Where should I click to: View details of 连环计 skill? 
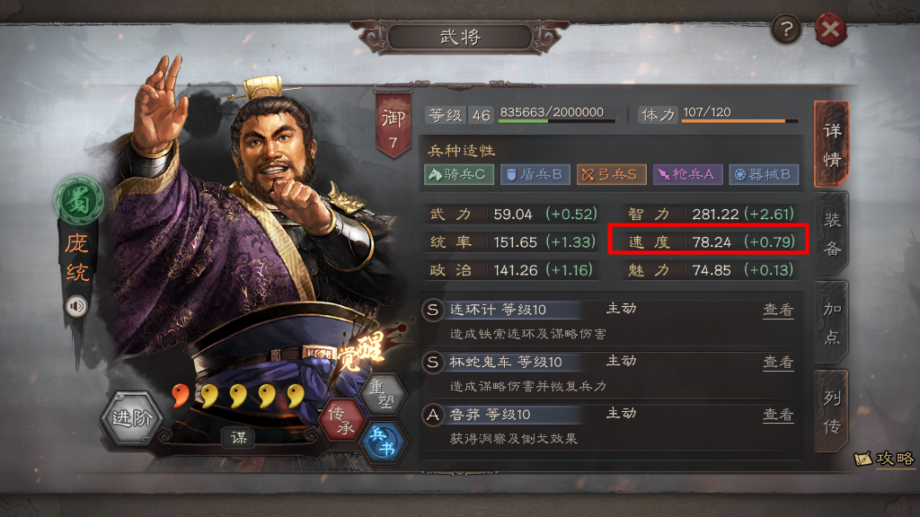pos(778,310)
